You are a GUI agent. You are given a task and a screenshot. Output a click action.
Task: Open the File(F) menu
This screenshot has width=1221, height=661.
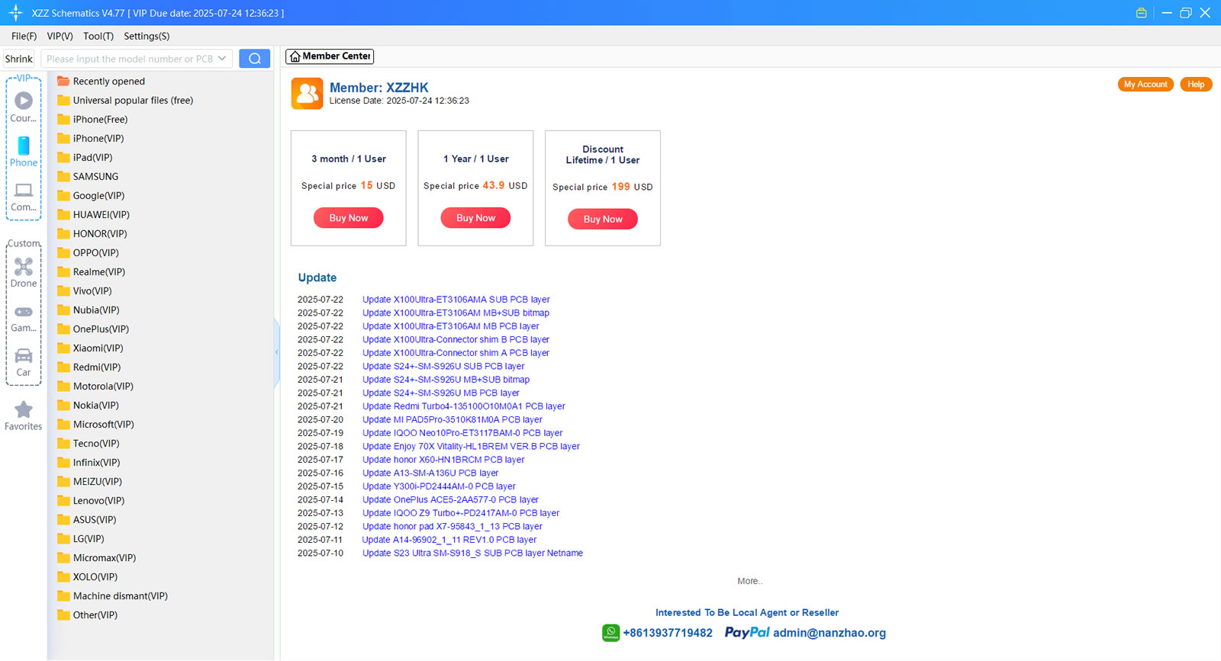24,36
